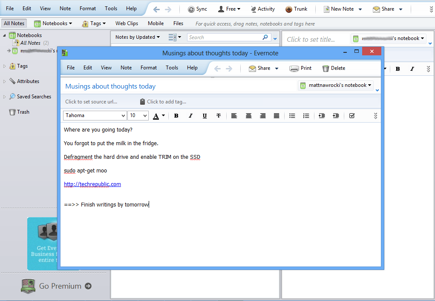Open Web Clips shortcut
The image size is (435, 301).
pos(127,23)
